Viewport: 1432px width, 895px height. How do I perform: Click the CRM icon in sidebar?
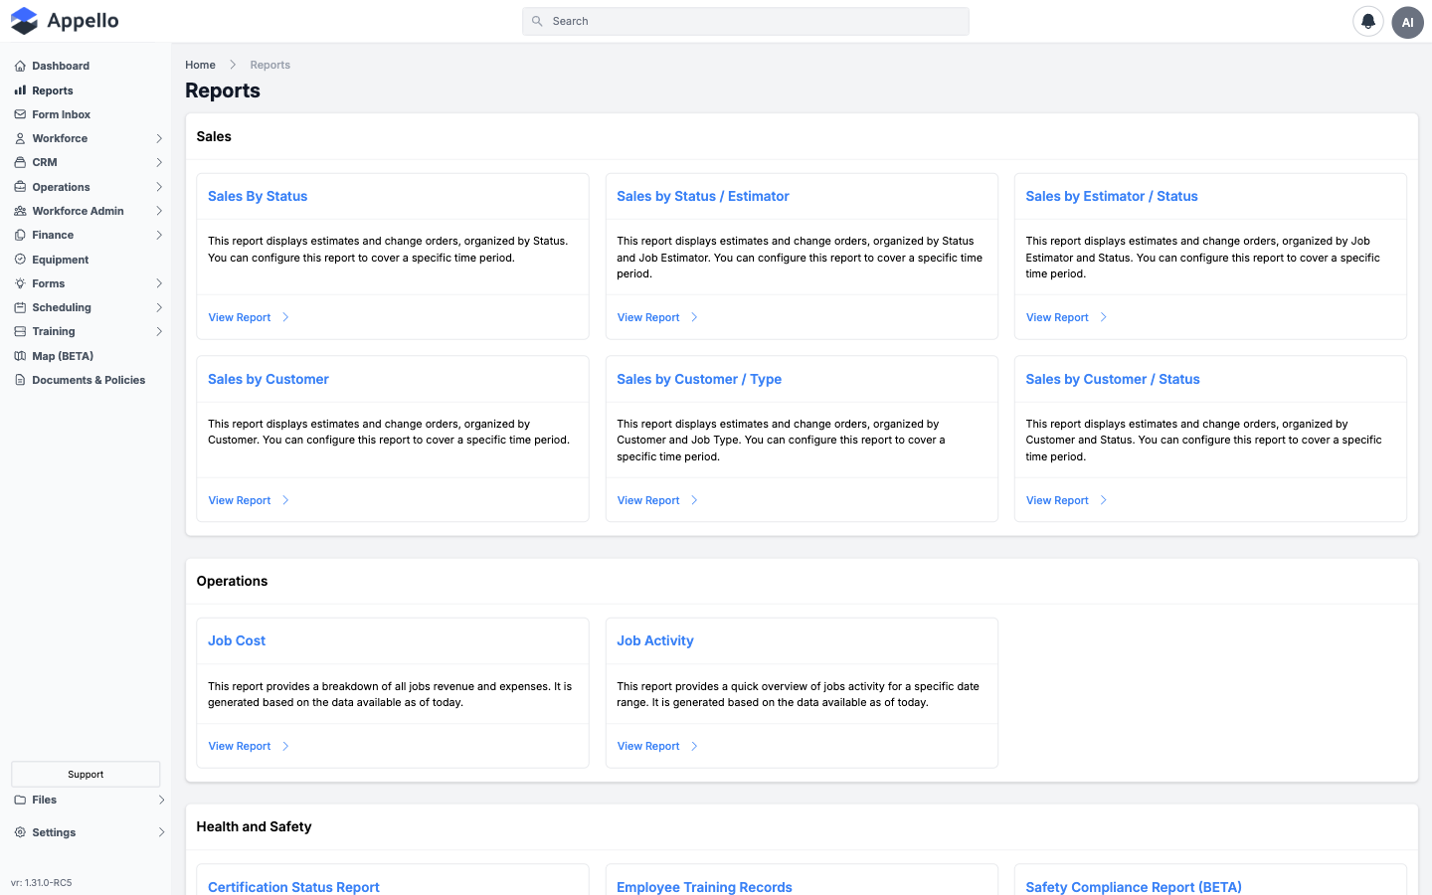[20, 162]
